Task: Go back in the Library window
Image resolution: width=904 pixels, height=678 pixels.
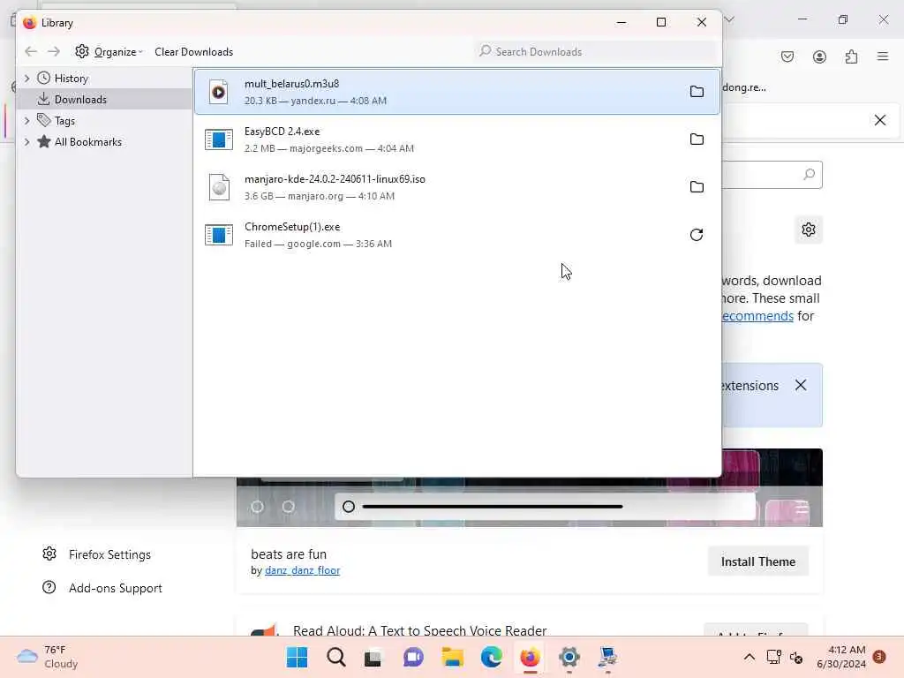Action: tap(31, 52)
